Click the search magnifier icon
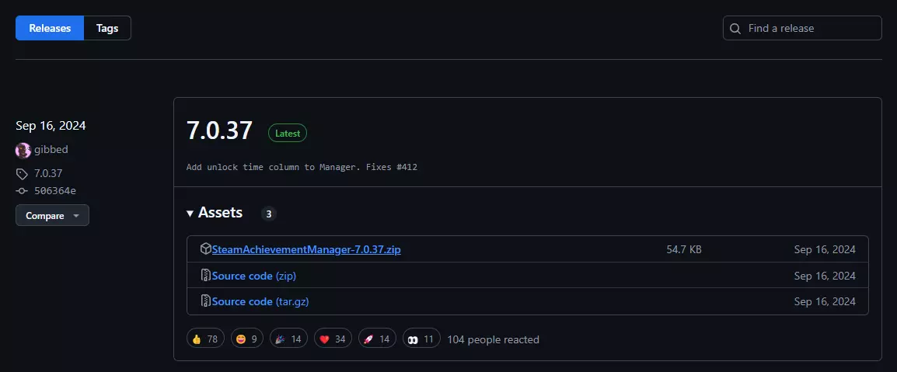897x372 pixels. (x=735, y=28)
